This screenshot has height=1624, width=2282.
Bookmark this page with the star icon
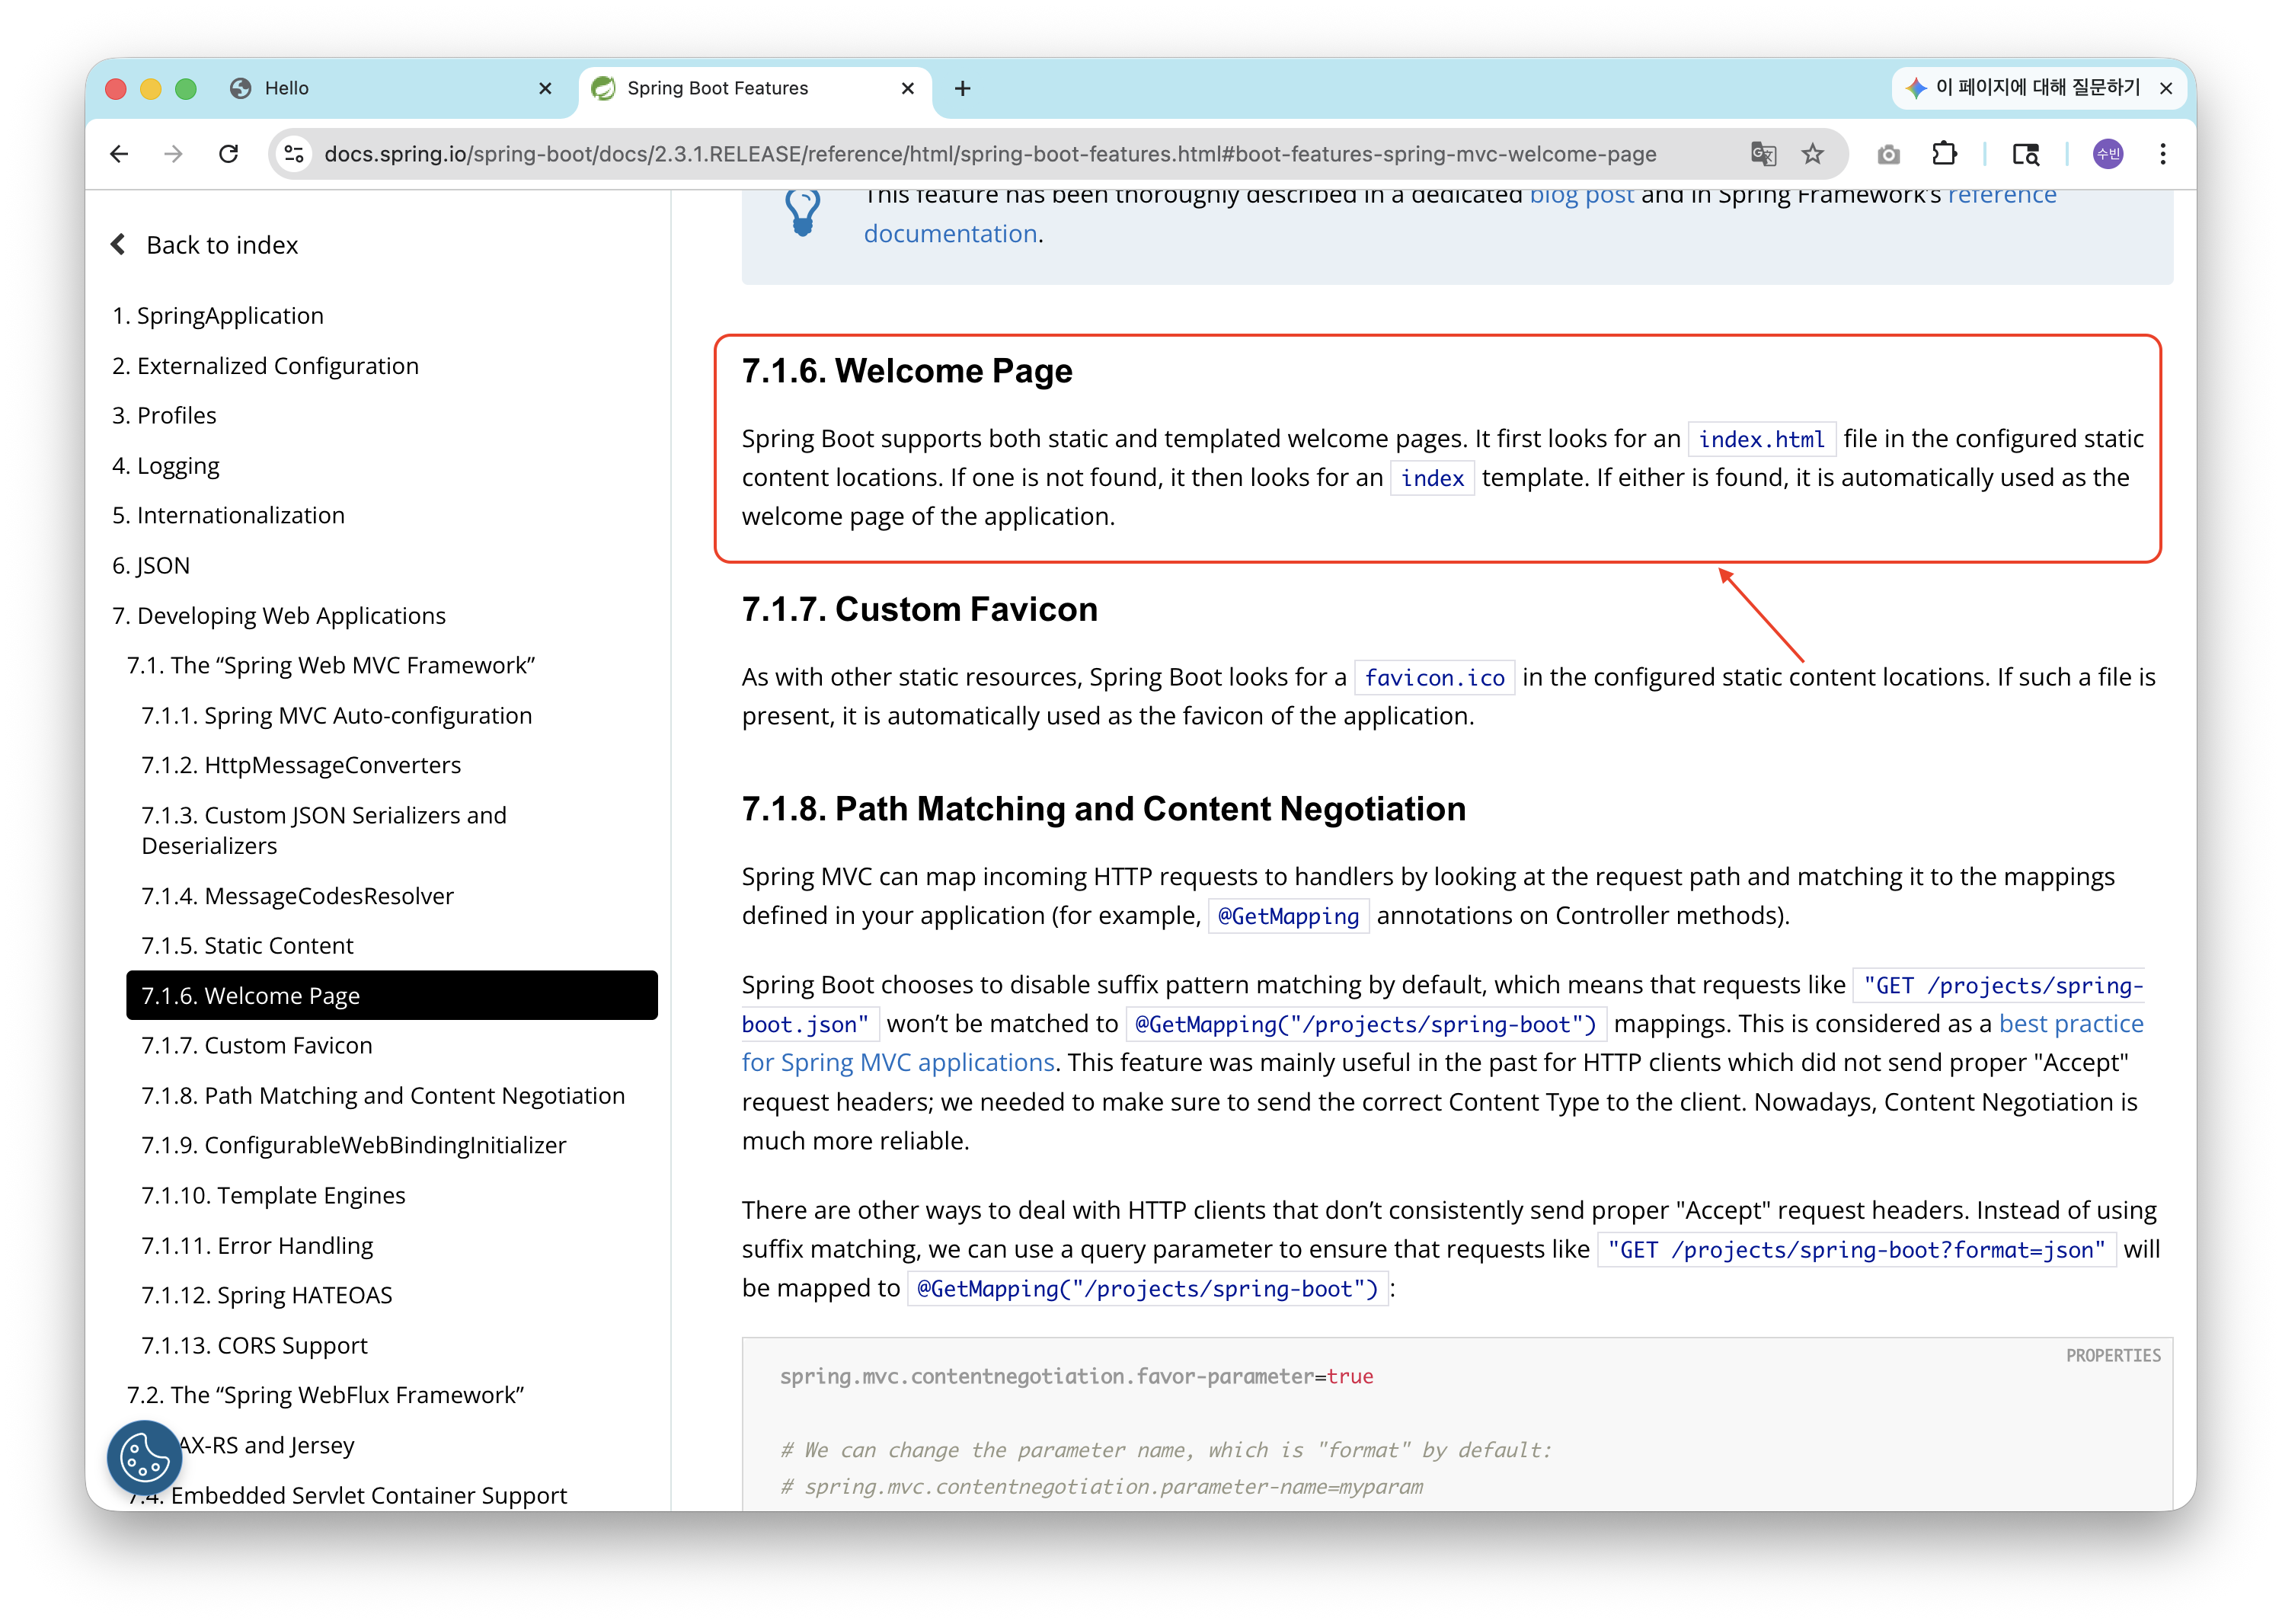pyautogui.click(x=1812, y=154)
